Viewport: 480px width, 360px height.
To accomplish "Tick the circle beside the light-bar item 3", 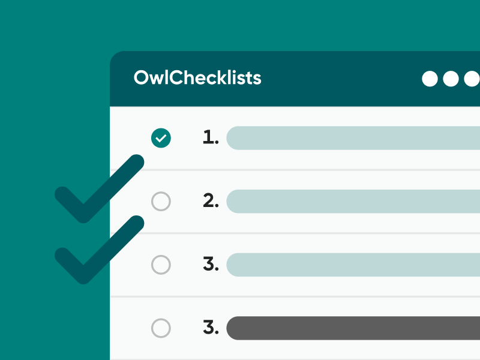I will 161,265.
